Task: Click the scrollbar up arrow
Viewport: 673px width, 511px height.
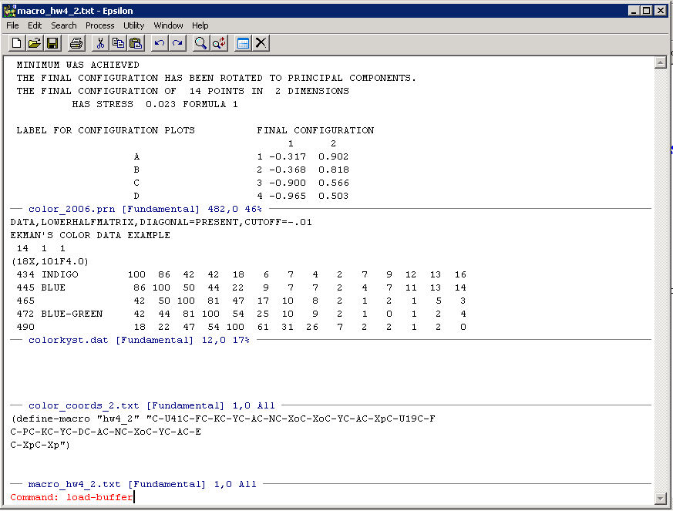Action: pos(660,63)
